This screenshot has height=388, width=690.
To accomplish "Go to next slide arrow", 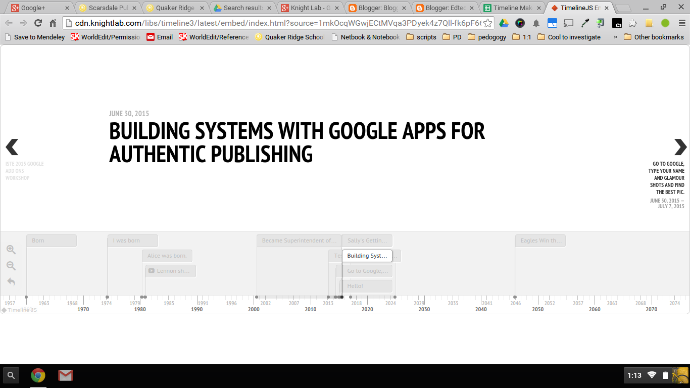I will pyautogui.click(x=680, y=147).
